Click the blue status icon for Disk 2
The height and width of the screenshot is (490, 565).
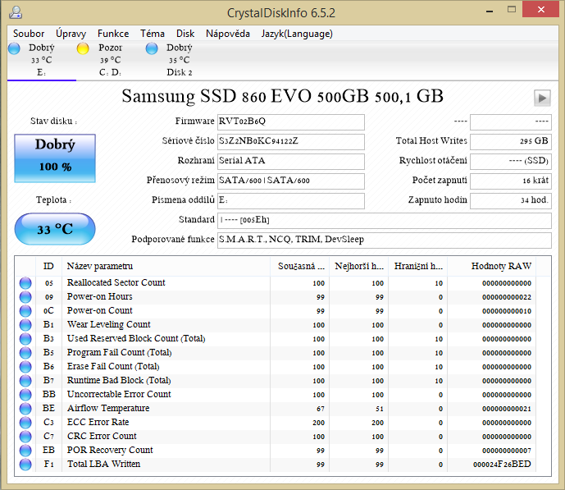tap(152, 49)
